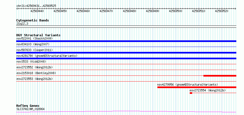Image resolution: width=244 pixels, height=115 pixels.
Task: Click the 21q22.3 band bar
Action: tap(126, 27)
